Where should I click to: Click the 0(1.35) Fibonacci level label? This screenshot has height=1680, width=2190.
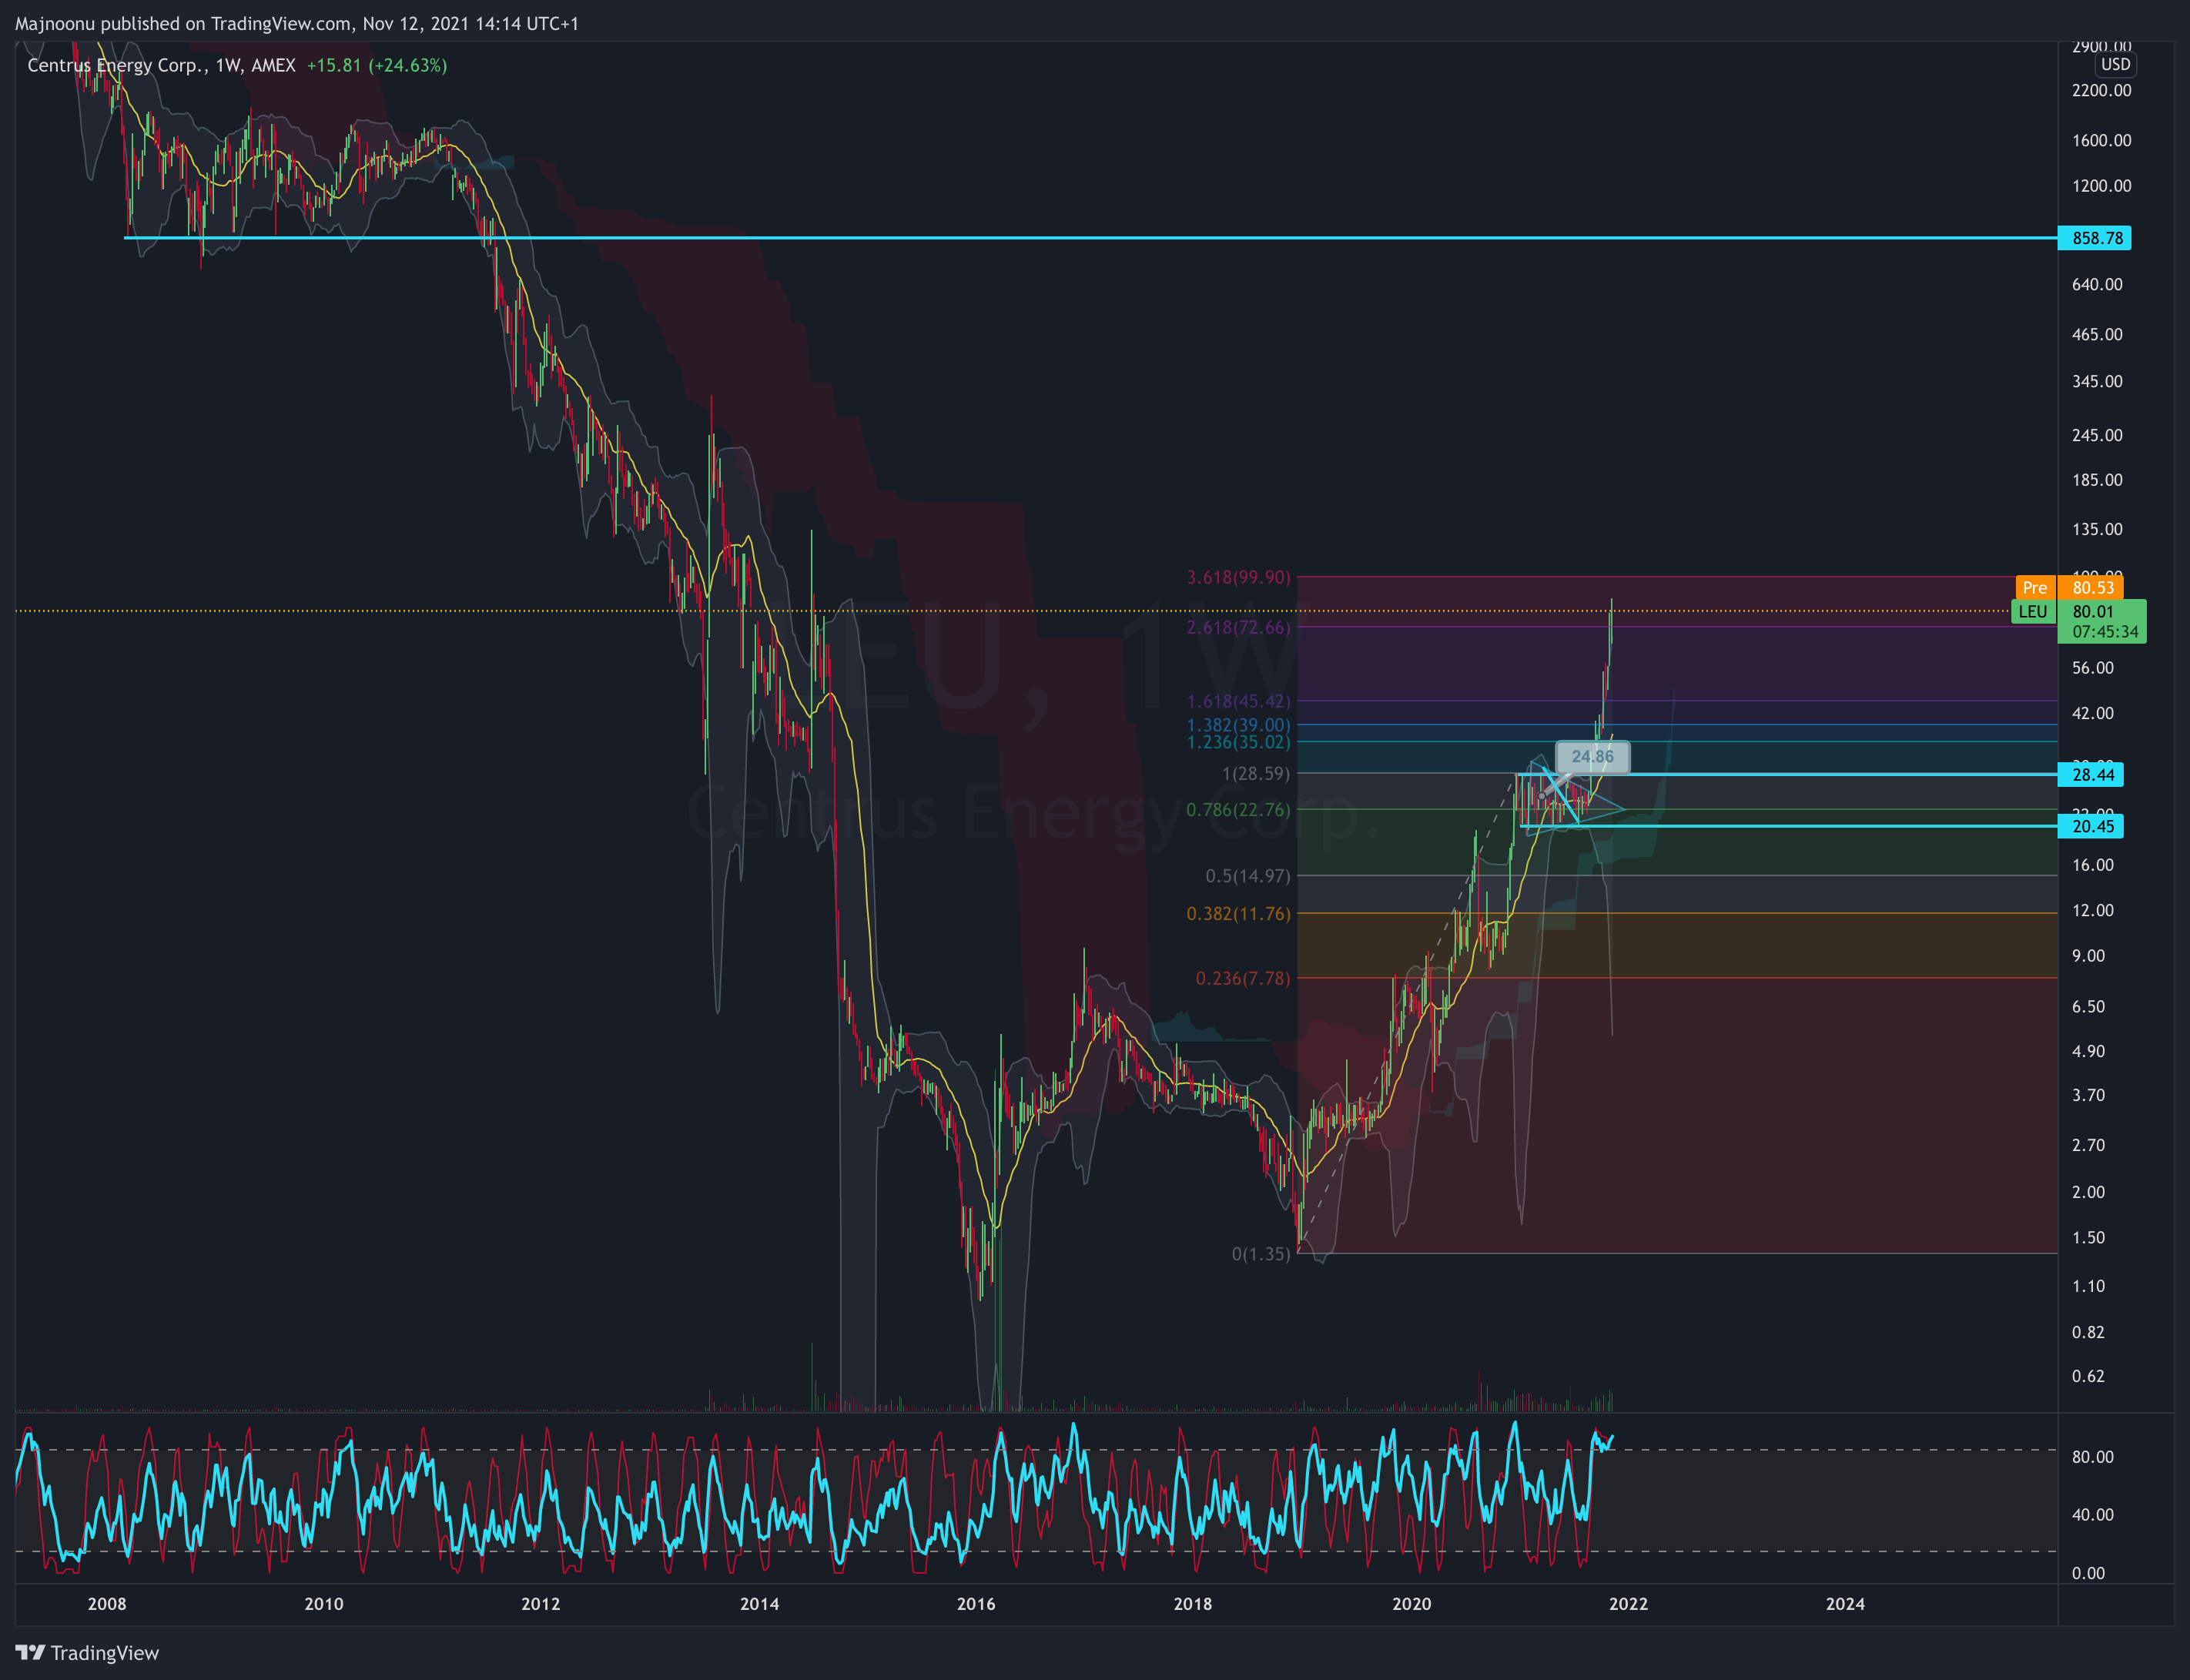pyautogui.click(x=1261, y=1254)
